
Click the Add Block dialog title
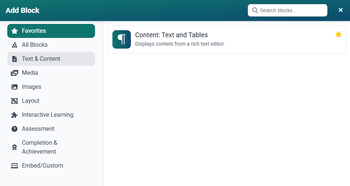22,10
